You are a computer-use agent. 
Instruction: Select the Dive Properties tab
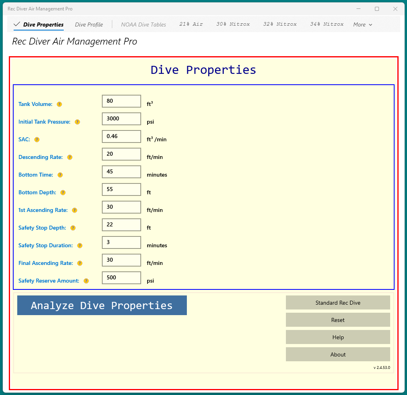click(x=38, y=25)
